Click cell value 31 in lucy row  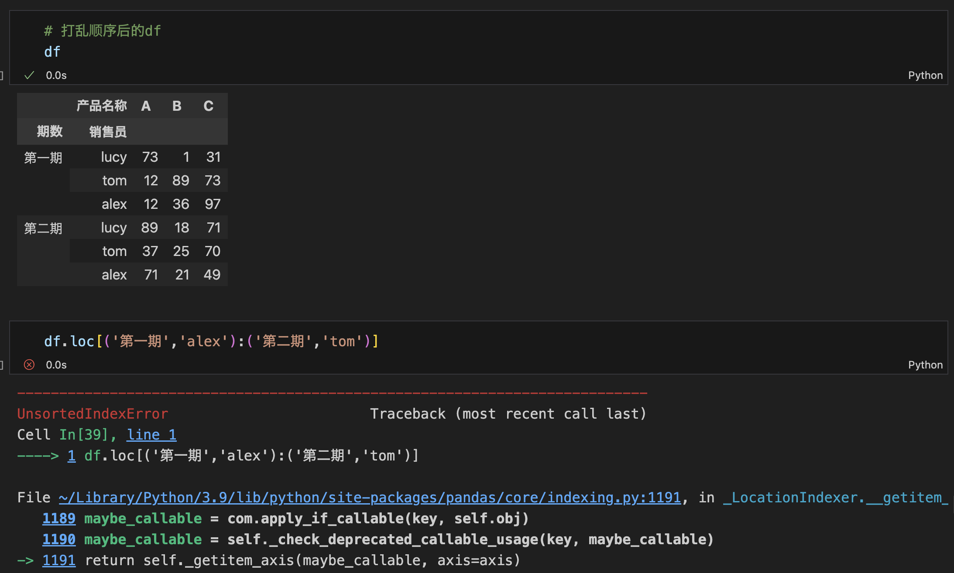[213, 157]
